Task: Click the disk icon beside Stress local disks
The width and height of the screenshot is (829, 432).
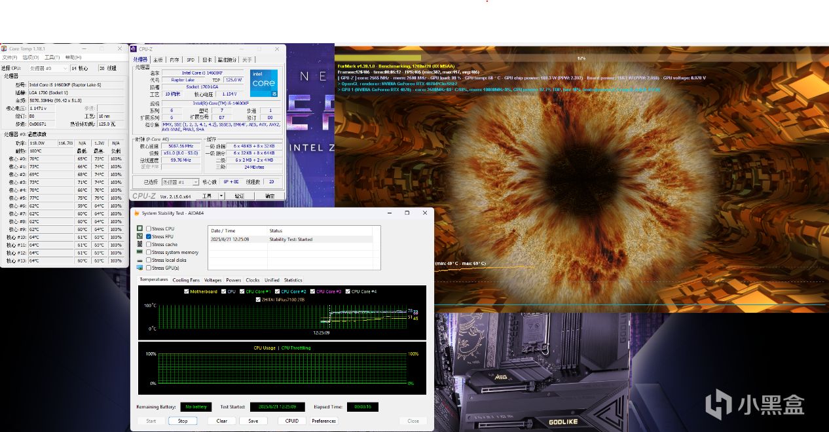Action: [x=139, y=260]
